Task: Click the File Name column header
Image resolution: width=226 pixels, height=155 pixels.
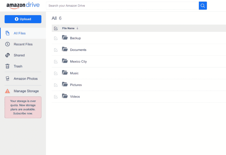Action: (x=68, y=28)
